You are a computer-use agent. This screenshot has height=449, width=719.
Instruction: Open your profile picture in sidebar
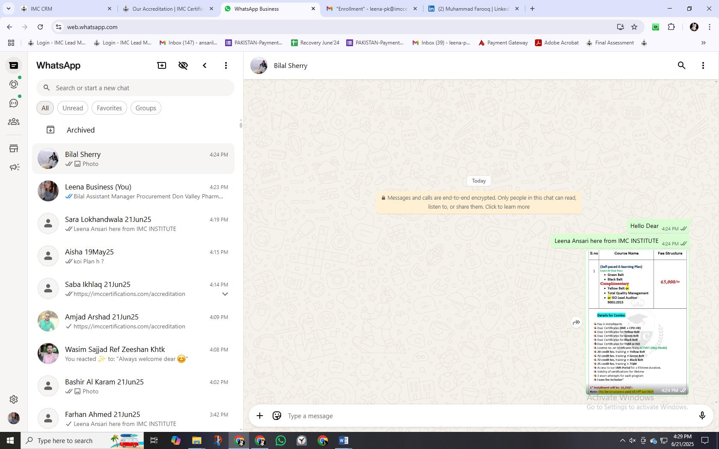pyautogui.click(x=14, y=418)
